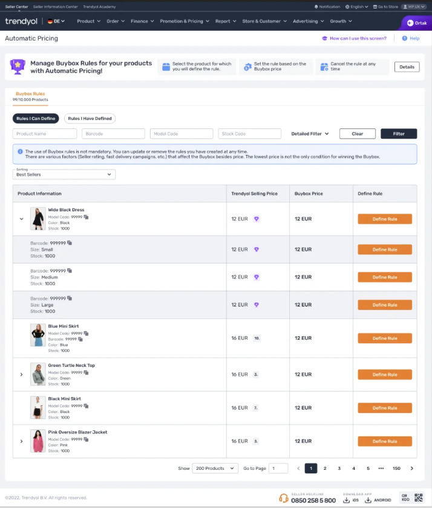Copy model code of Wide Black Dress
The width and height of the screenshot is (432, 508).
coord(86,217)
